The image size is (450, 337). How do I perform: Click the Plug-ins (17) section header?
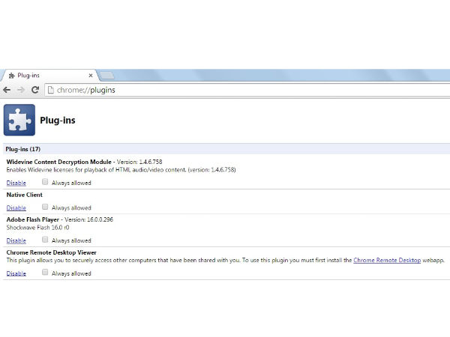23,149
